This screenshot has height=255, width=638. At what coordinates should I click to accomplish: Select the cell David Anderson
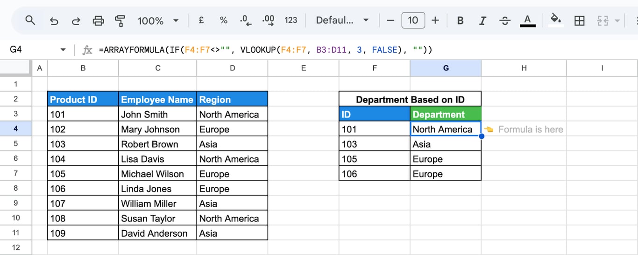[x=158, y=233]
